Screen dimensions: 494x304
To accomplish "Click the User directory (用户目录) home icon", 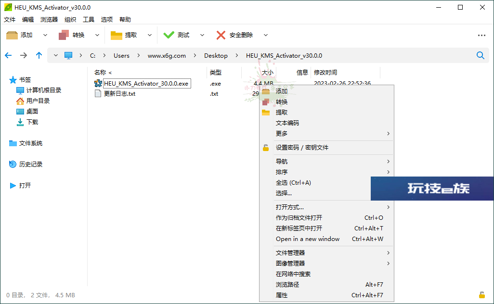I will tap(20, 101).
